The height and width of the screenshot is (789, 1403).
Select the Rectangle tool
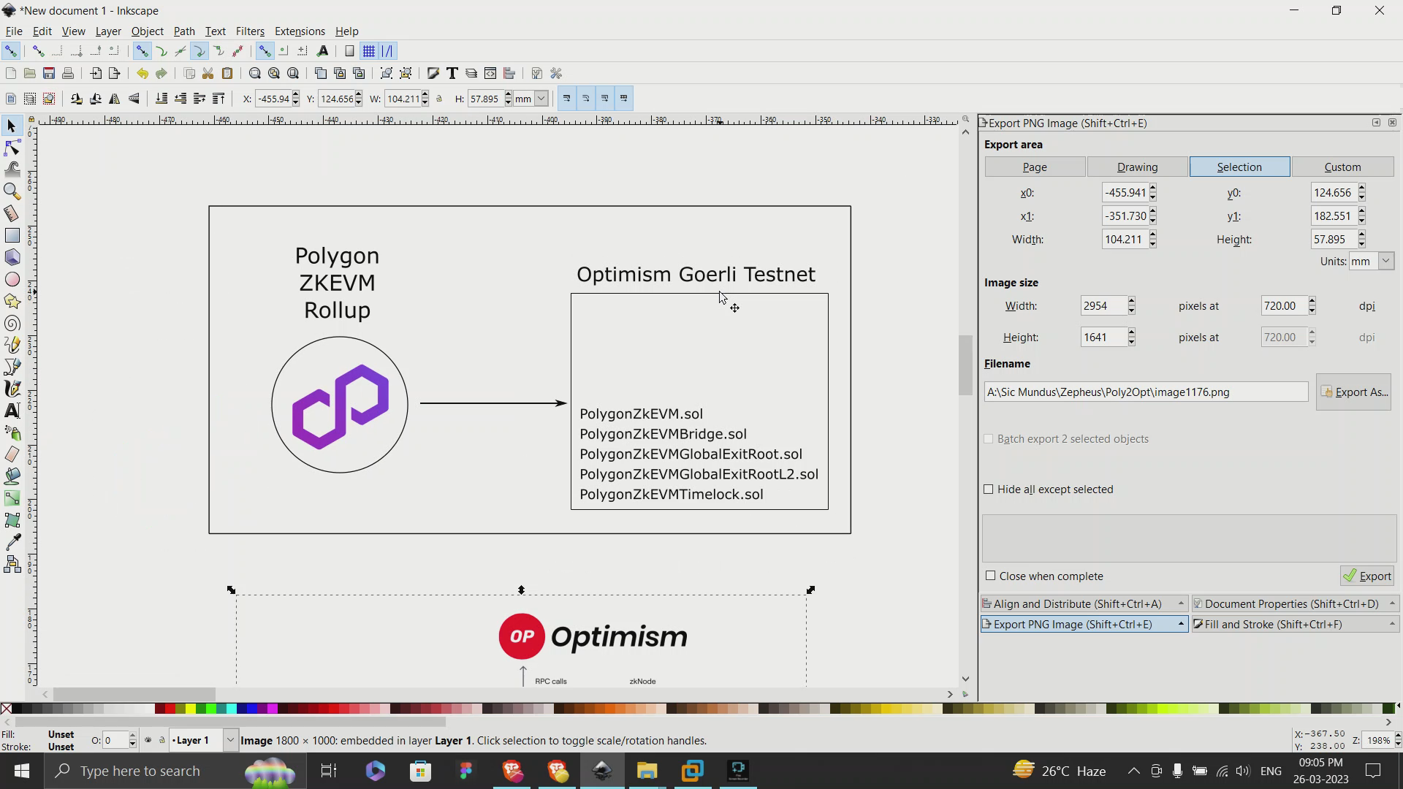tap(12, 235)
